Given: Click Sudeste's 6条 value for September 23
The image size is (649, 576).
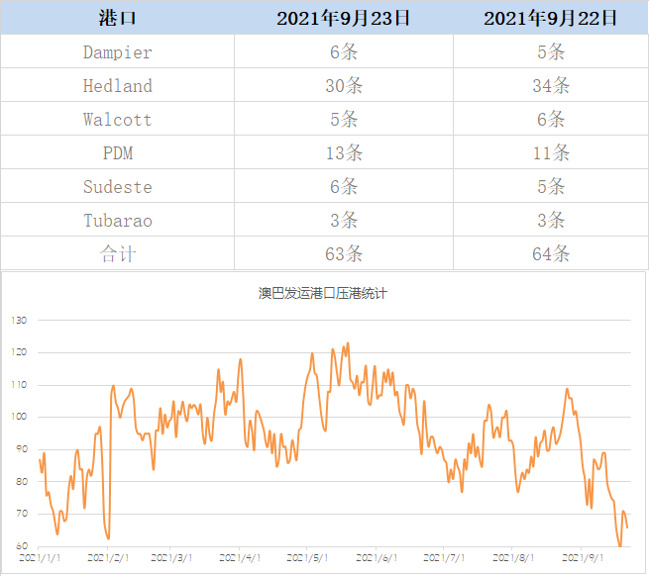Looking at the screenshot, I should click(x=344, y=187).
